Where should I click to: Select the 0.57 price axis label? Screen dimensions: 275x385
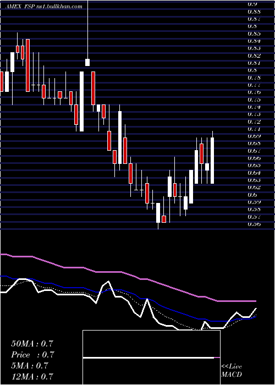(x=254, y=217)
